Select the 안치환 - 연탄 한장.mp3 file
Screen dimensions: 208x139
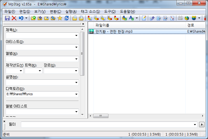(x=114, y=31)
